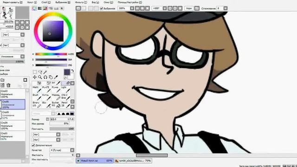The width and height of the screenshot is (297, 167).
Task: Reset zoom button in canvas toolbar
Action: (148, 8)
